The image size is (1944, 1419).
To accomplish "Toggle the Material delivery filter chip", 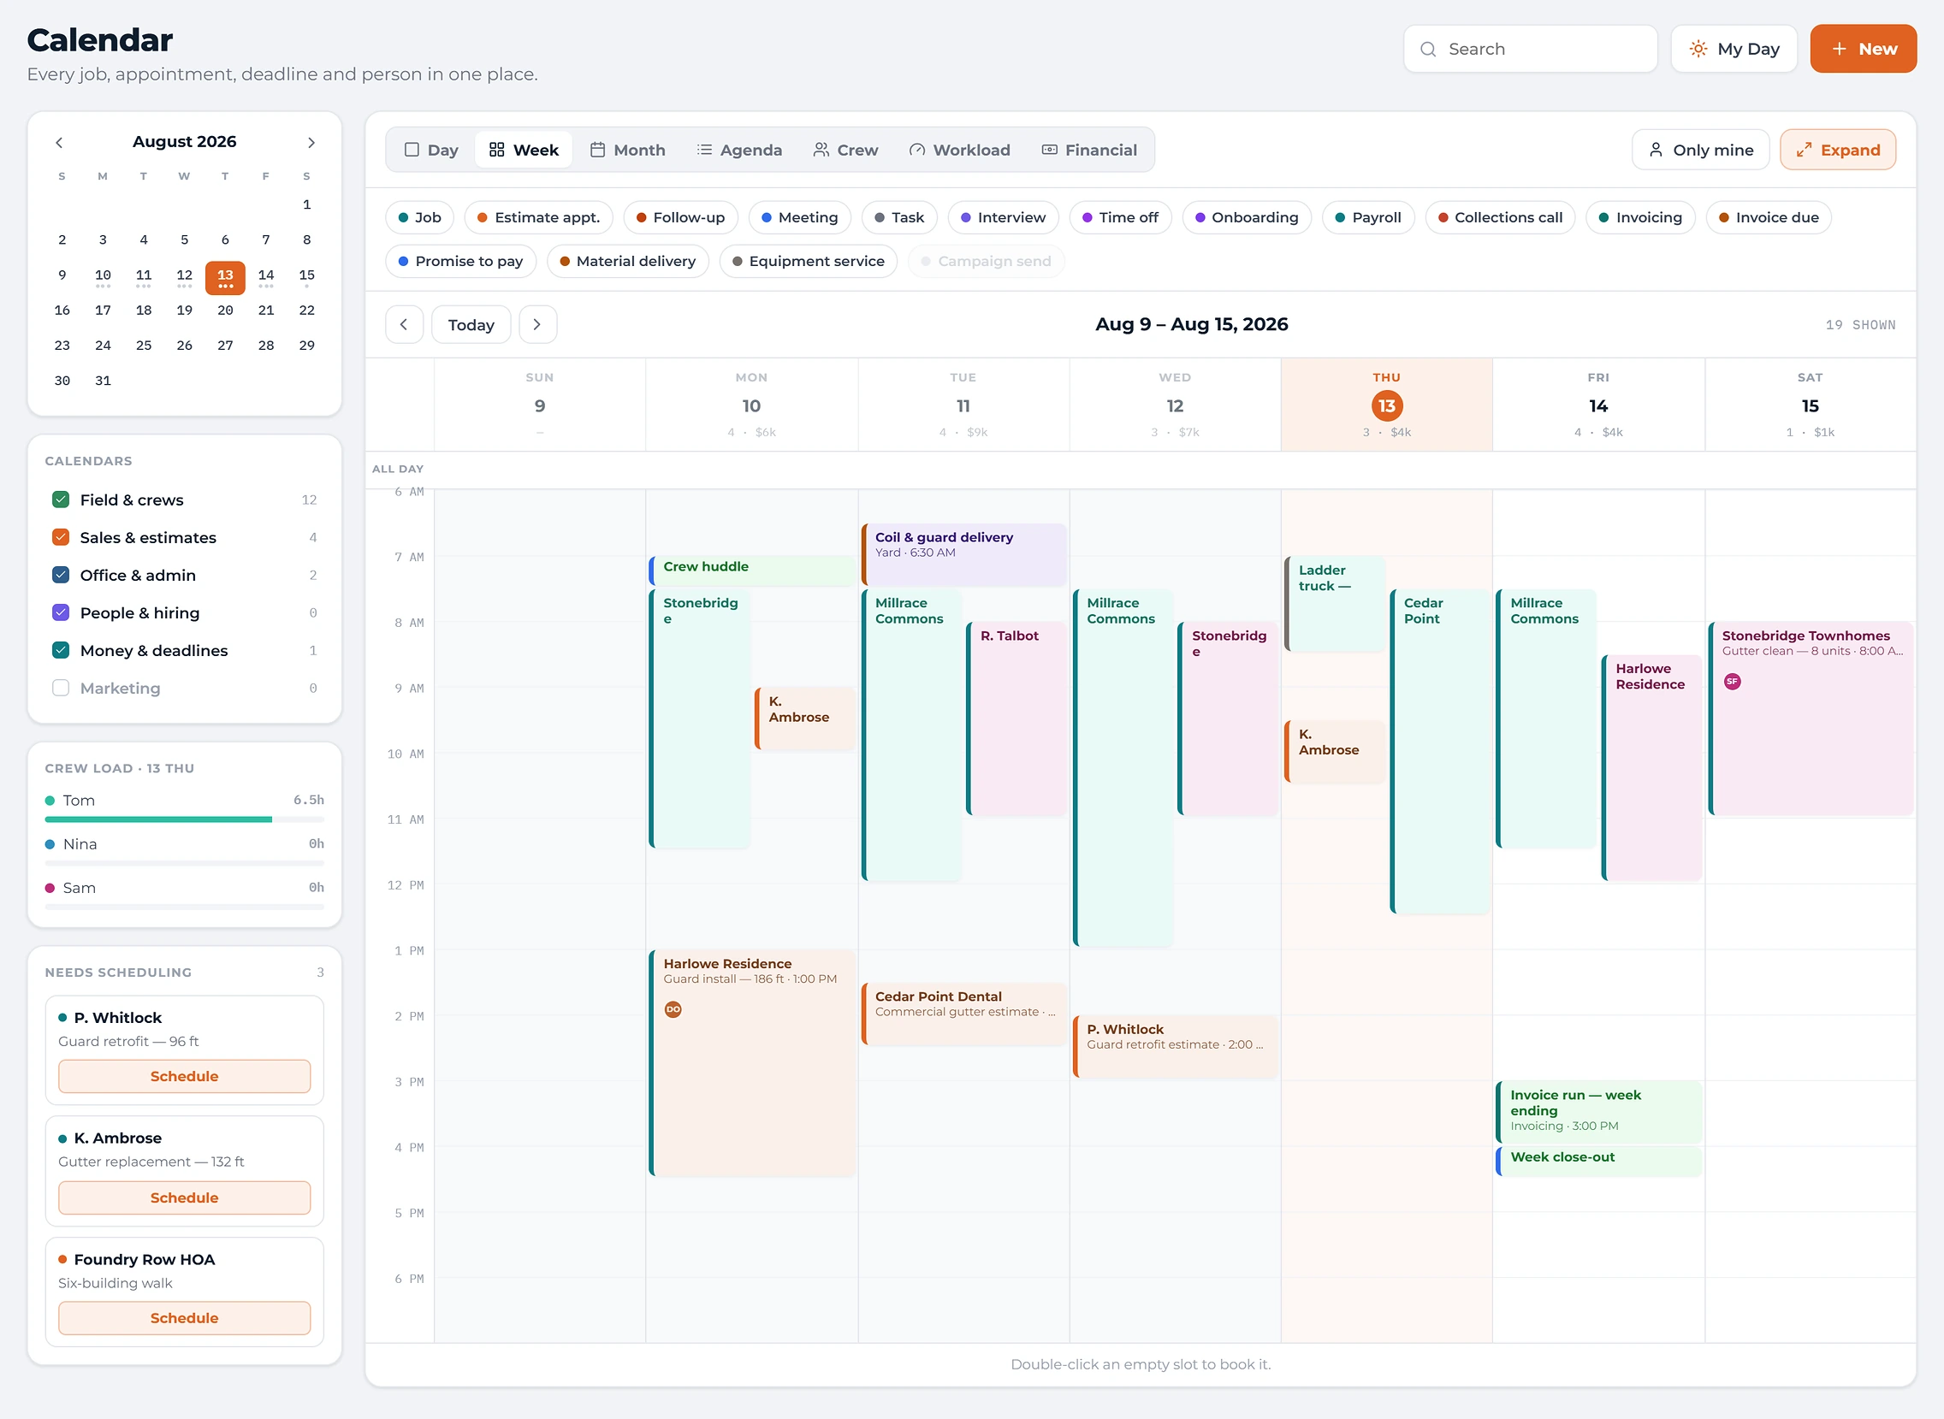I will point(628,261).
